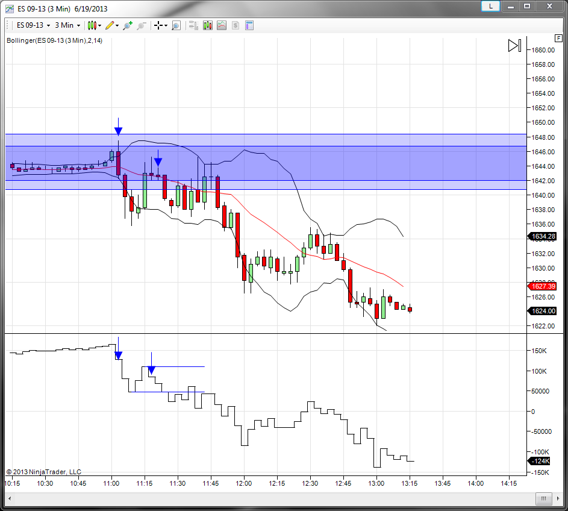Click the skip-to-latest-bar arrow icon
Screen dimensions: 568x511
coord(514,46)
